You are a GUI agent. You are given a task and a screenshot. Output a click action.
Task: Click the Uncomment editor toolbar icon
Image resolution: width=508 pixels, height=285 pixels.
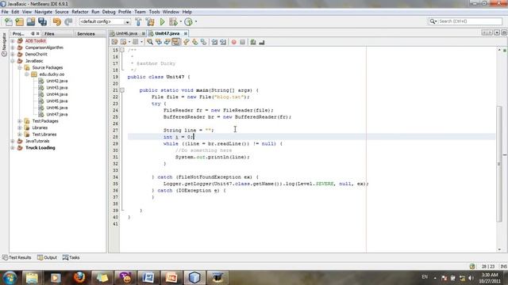pyautogui.click(x=262, y=42)
